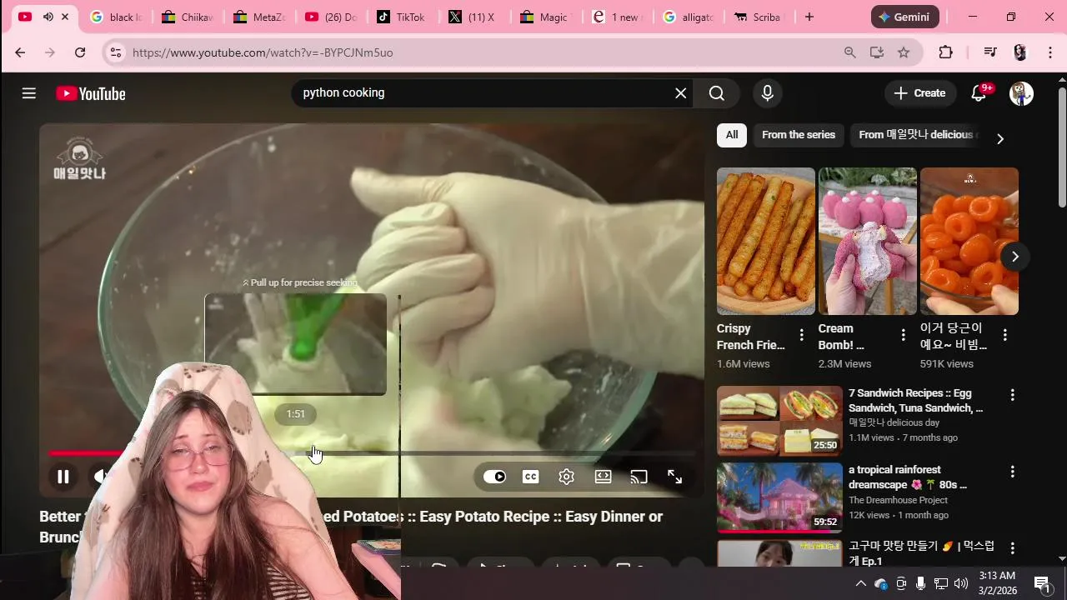The height and width of the screenshot is (600, 1067).
Task: Switch to the Chiikawa browser tab
Action: [x=188, y=17]
